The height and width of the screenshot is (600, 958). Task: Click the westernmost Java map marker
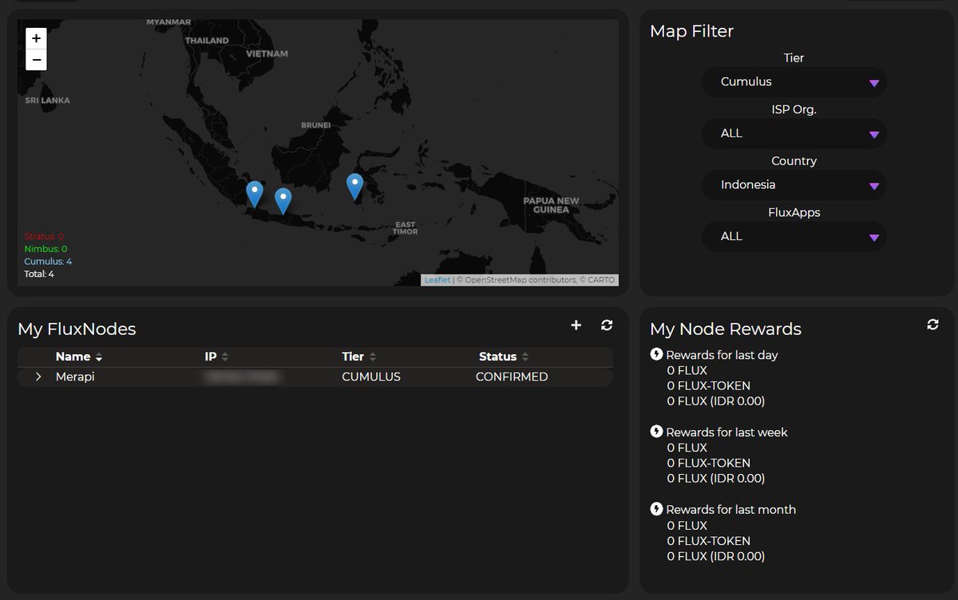point(254,194)
